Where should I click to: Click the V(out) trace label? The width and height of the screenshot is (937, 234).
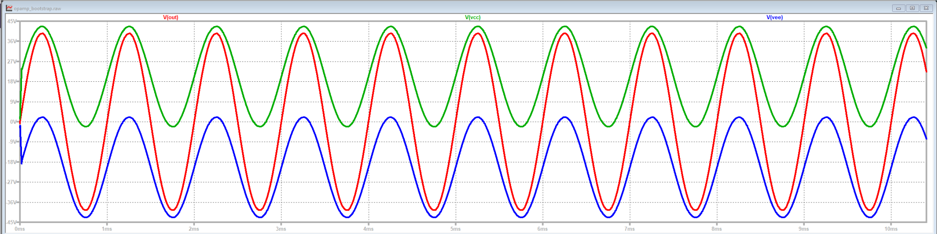point(171,17)
